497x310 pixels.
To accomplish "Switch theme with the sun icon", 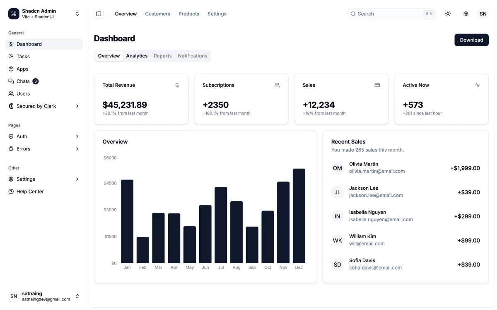I will tap(448, 14).
